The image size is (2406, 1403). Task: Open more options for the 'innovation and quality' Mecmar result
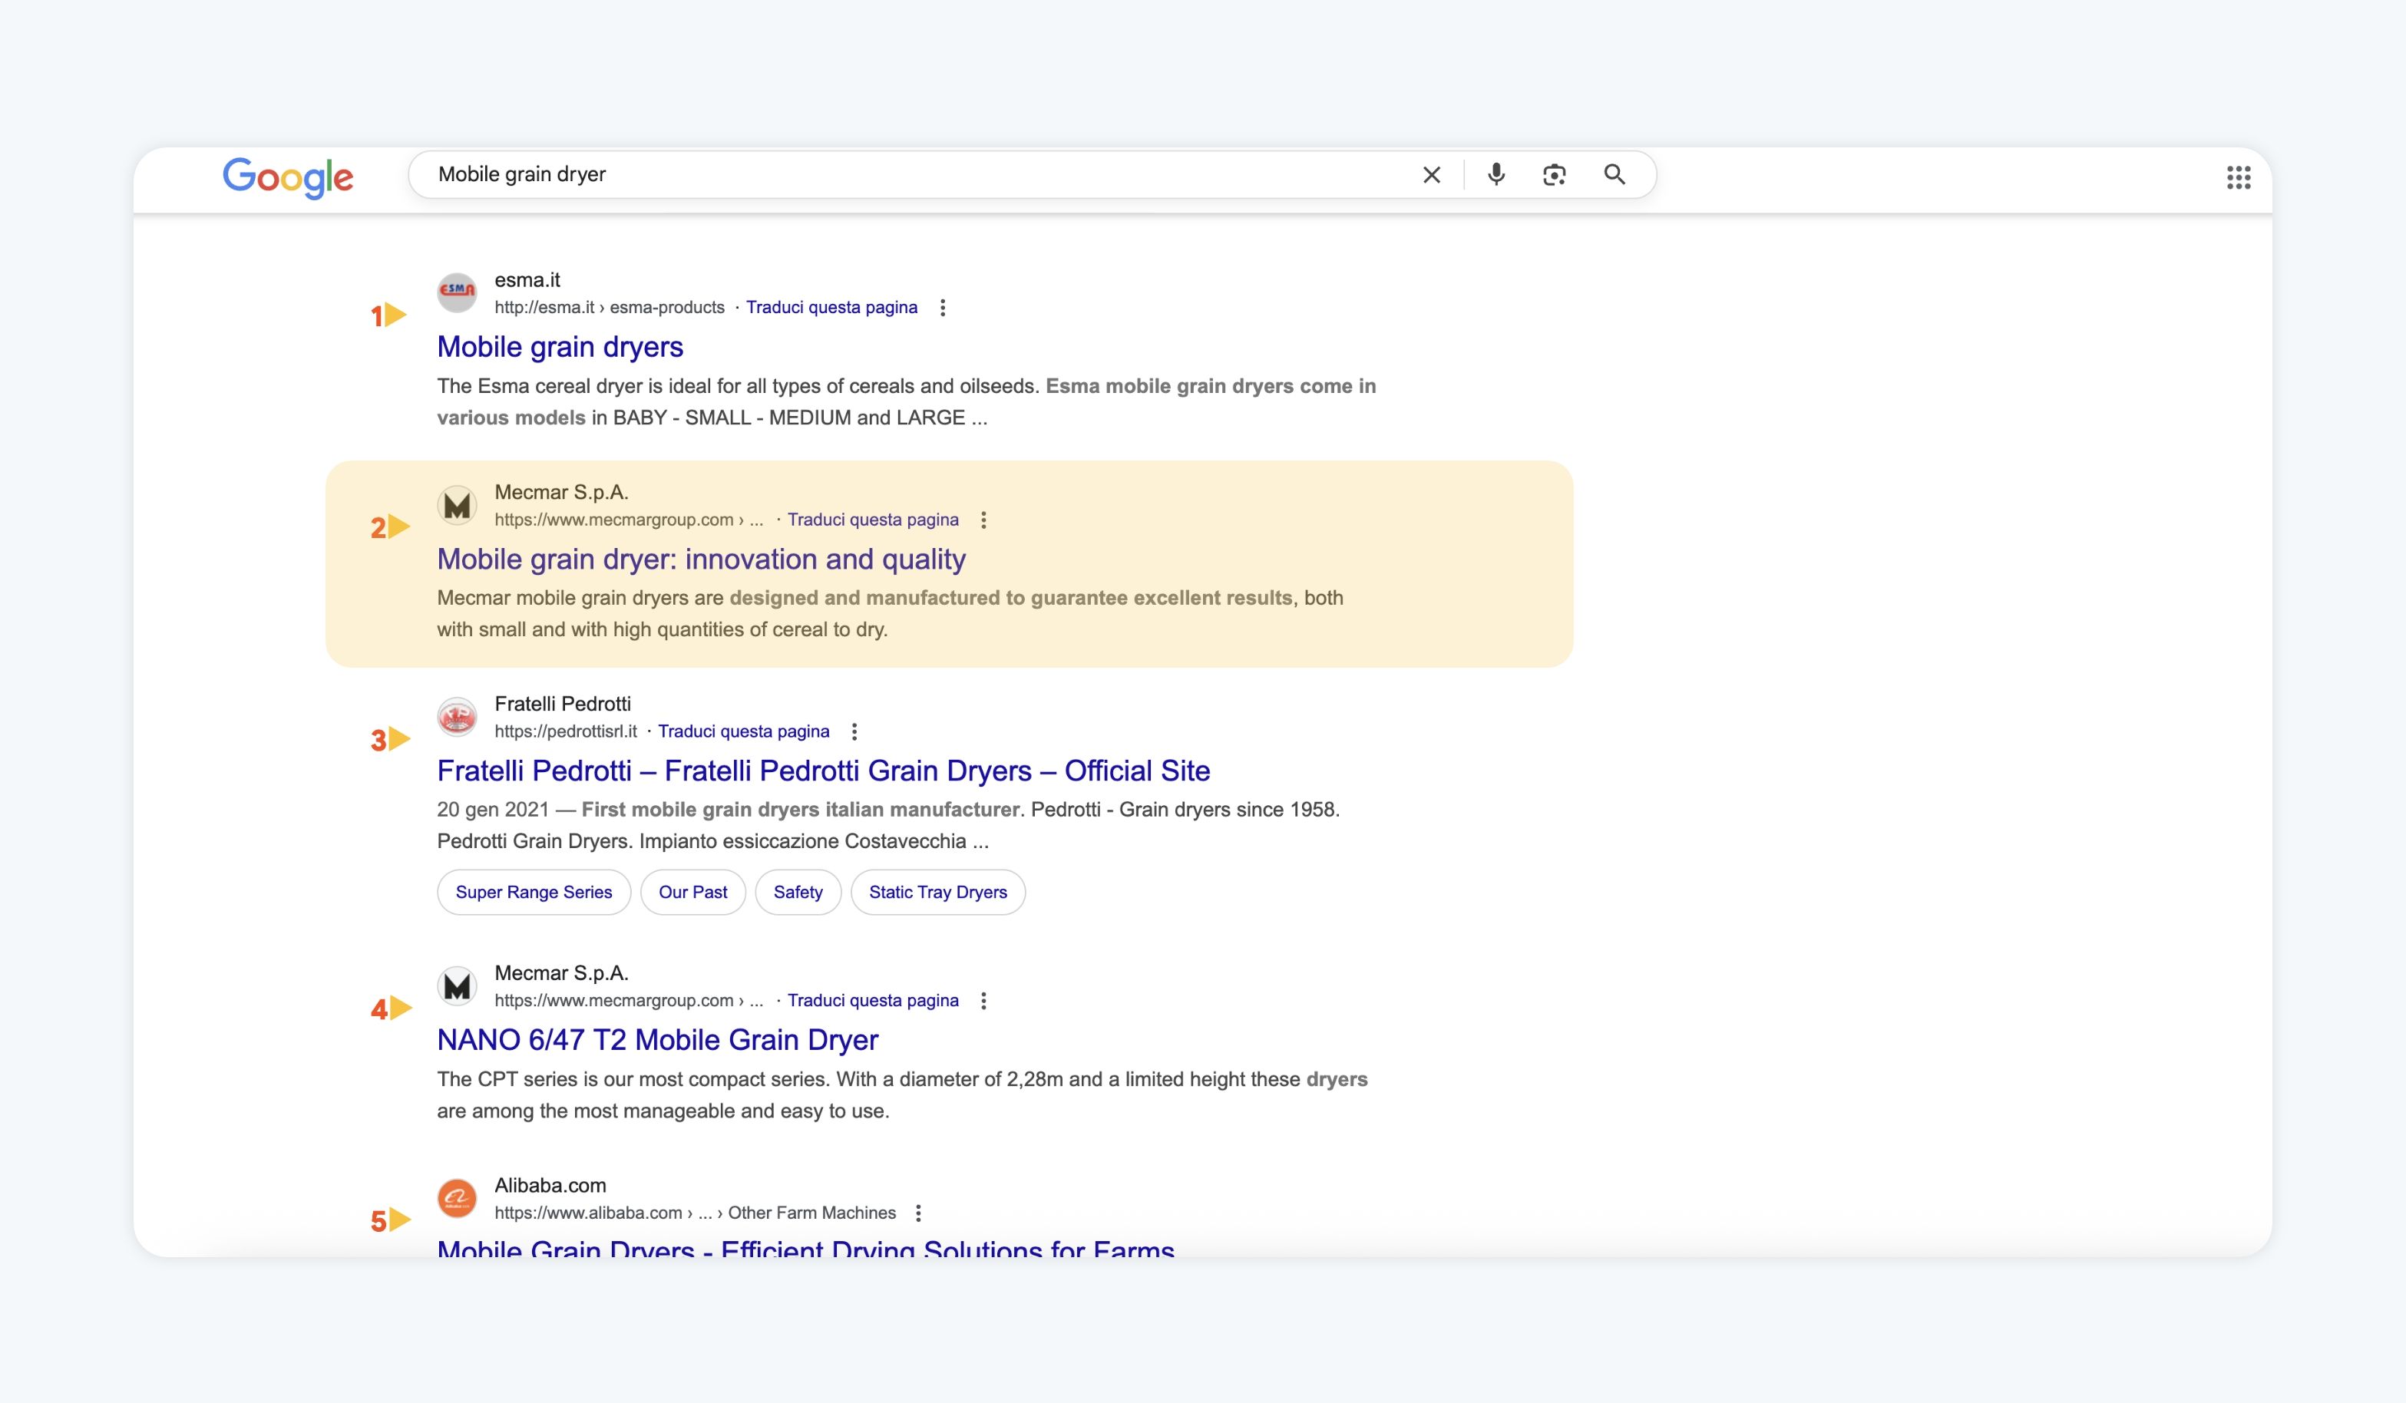point(983,520)
